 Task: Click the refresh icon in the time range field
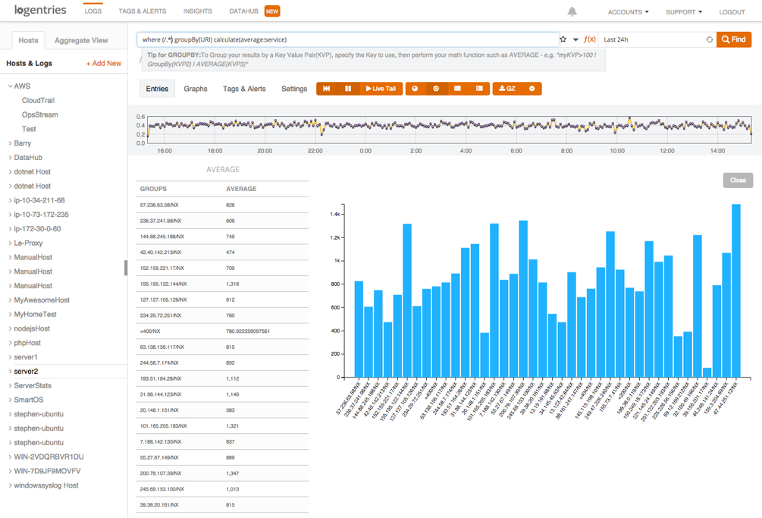point(710,39)
